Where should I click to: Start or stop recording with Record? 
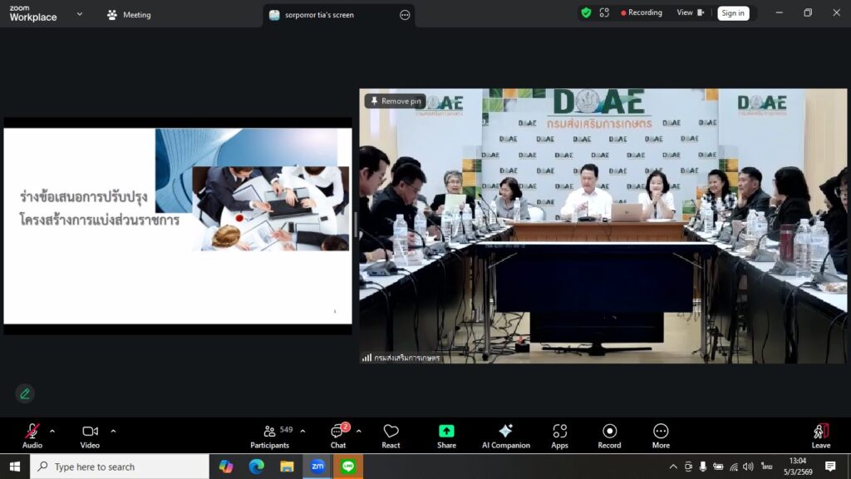pos(609,435)
